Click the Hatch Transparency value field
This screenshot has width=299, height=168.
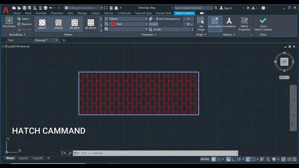(x=188, y=19)
